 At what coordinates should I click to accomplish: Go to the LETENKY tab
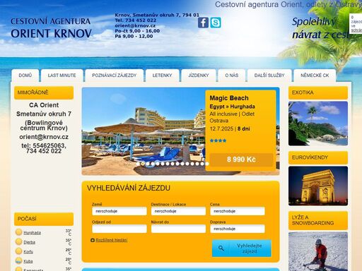click(162, 76)
